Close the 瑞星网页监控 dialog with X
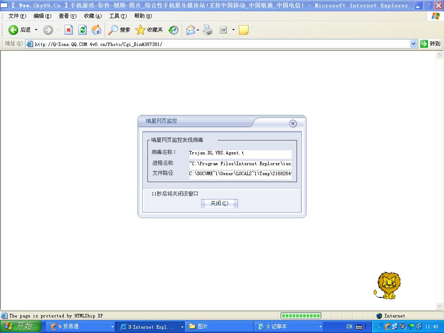The image size is (444, 333). 293,124
